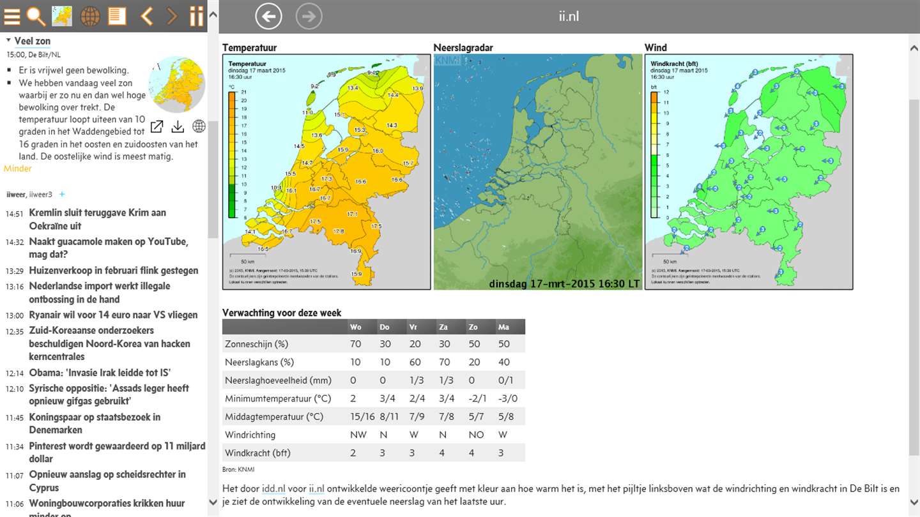Click the 'Windrichting' row label
The height and width of the screenshot is (517, 920).
(x=250, y=435)
